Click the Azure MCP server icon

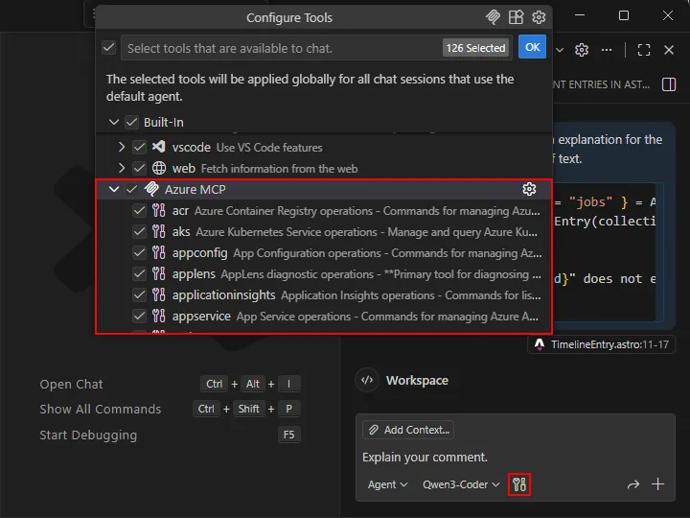[151, 189]
